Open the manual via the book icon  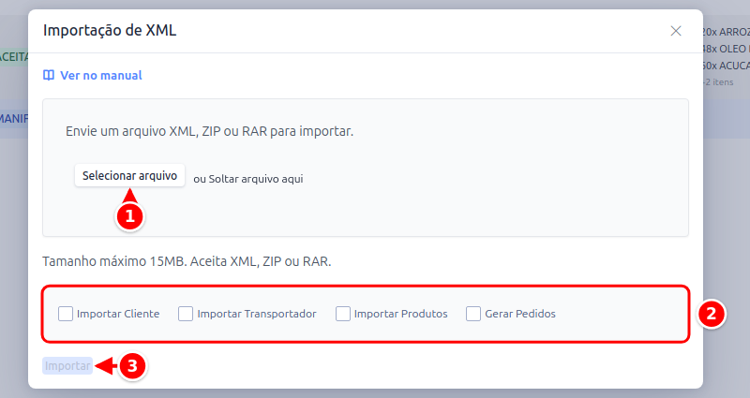pos(49,75)
